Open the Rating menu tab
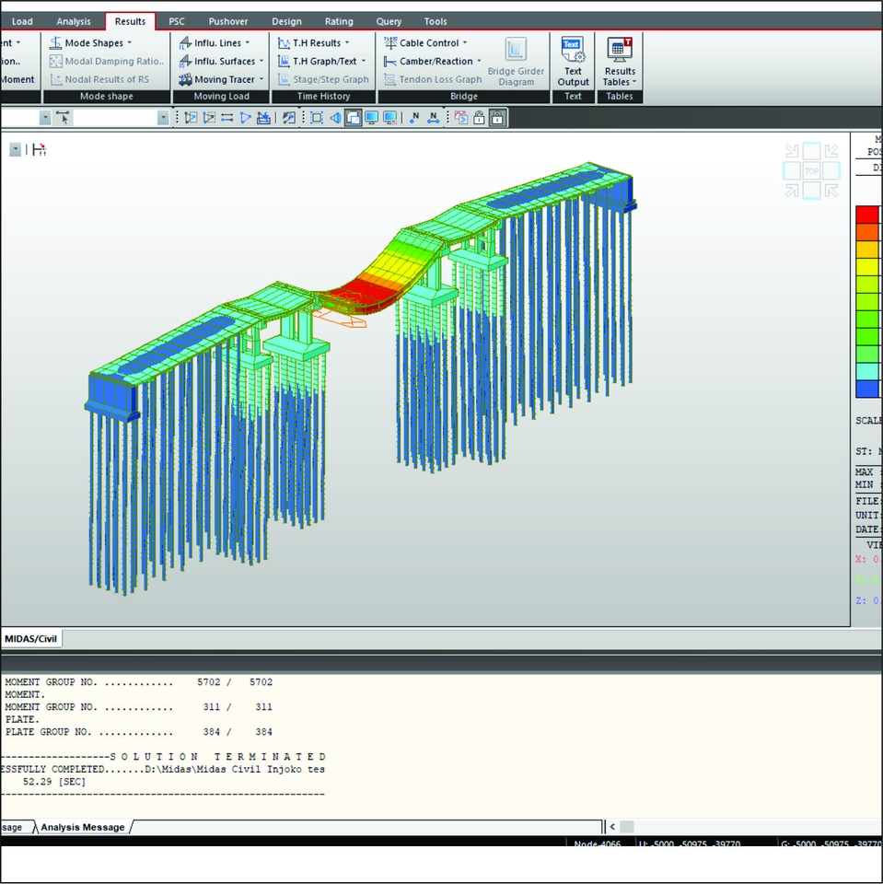The image size is (883, 884). pos(339,21)
